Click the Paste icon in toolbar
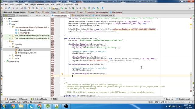195x109 pixels. pyautogui.click(x=29, y=8)
